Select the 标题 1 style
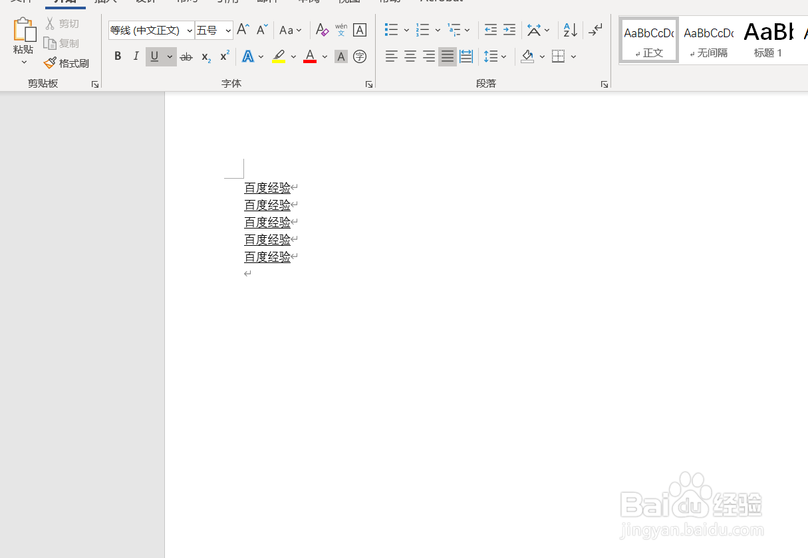808x558 pixels. (x=768, y=40)
